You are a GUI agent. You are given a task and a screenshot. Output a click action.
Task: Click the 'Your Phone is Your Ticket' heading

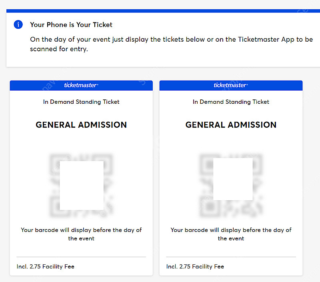point(71,25)
